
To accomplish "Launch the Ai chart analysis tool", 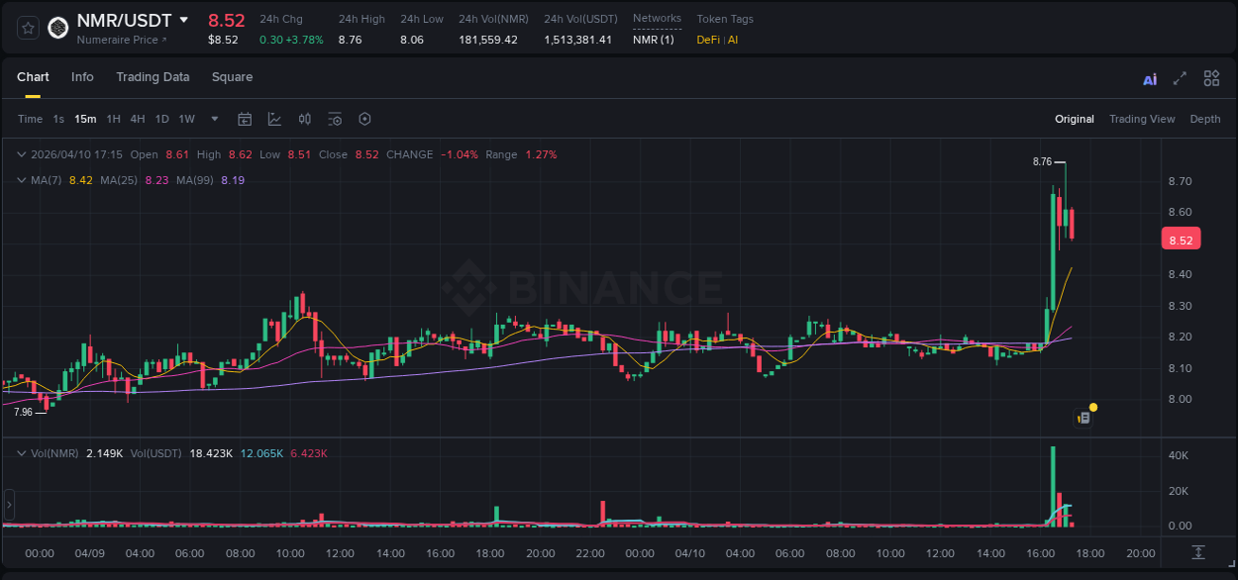I will [1149, 77].
